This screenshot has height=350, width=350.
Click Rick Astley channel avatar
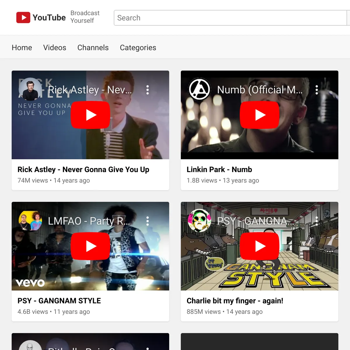30,89
